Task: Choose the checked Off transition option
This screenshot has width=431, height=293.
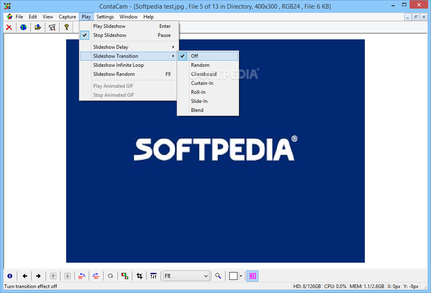Action: click(x=208, y=56)
